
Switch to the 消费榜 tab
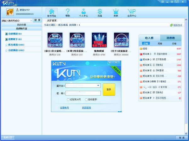pos(171,38)
